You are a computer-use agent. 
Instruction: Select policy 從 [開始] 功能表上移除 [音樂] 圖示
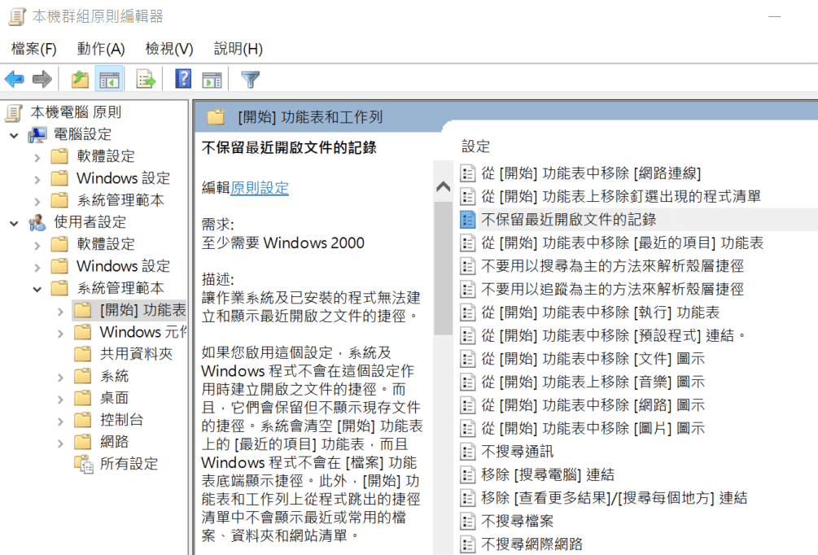(x=593, y=382)
